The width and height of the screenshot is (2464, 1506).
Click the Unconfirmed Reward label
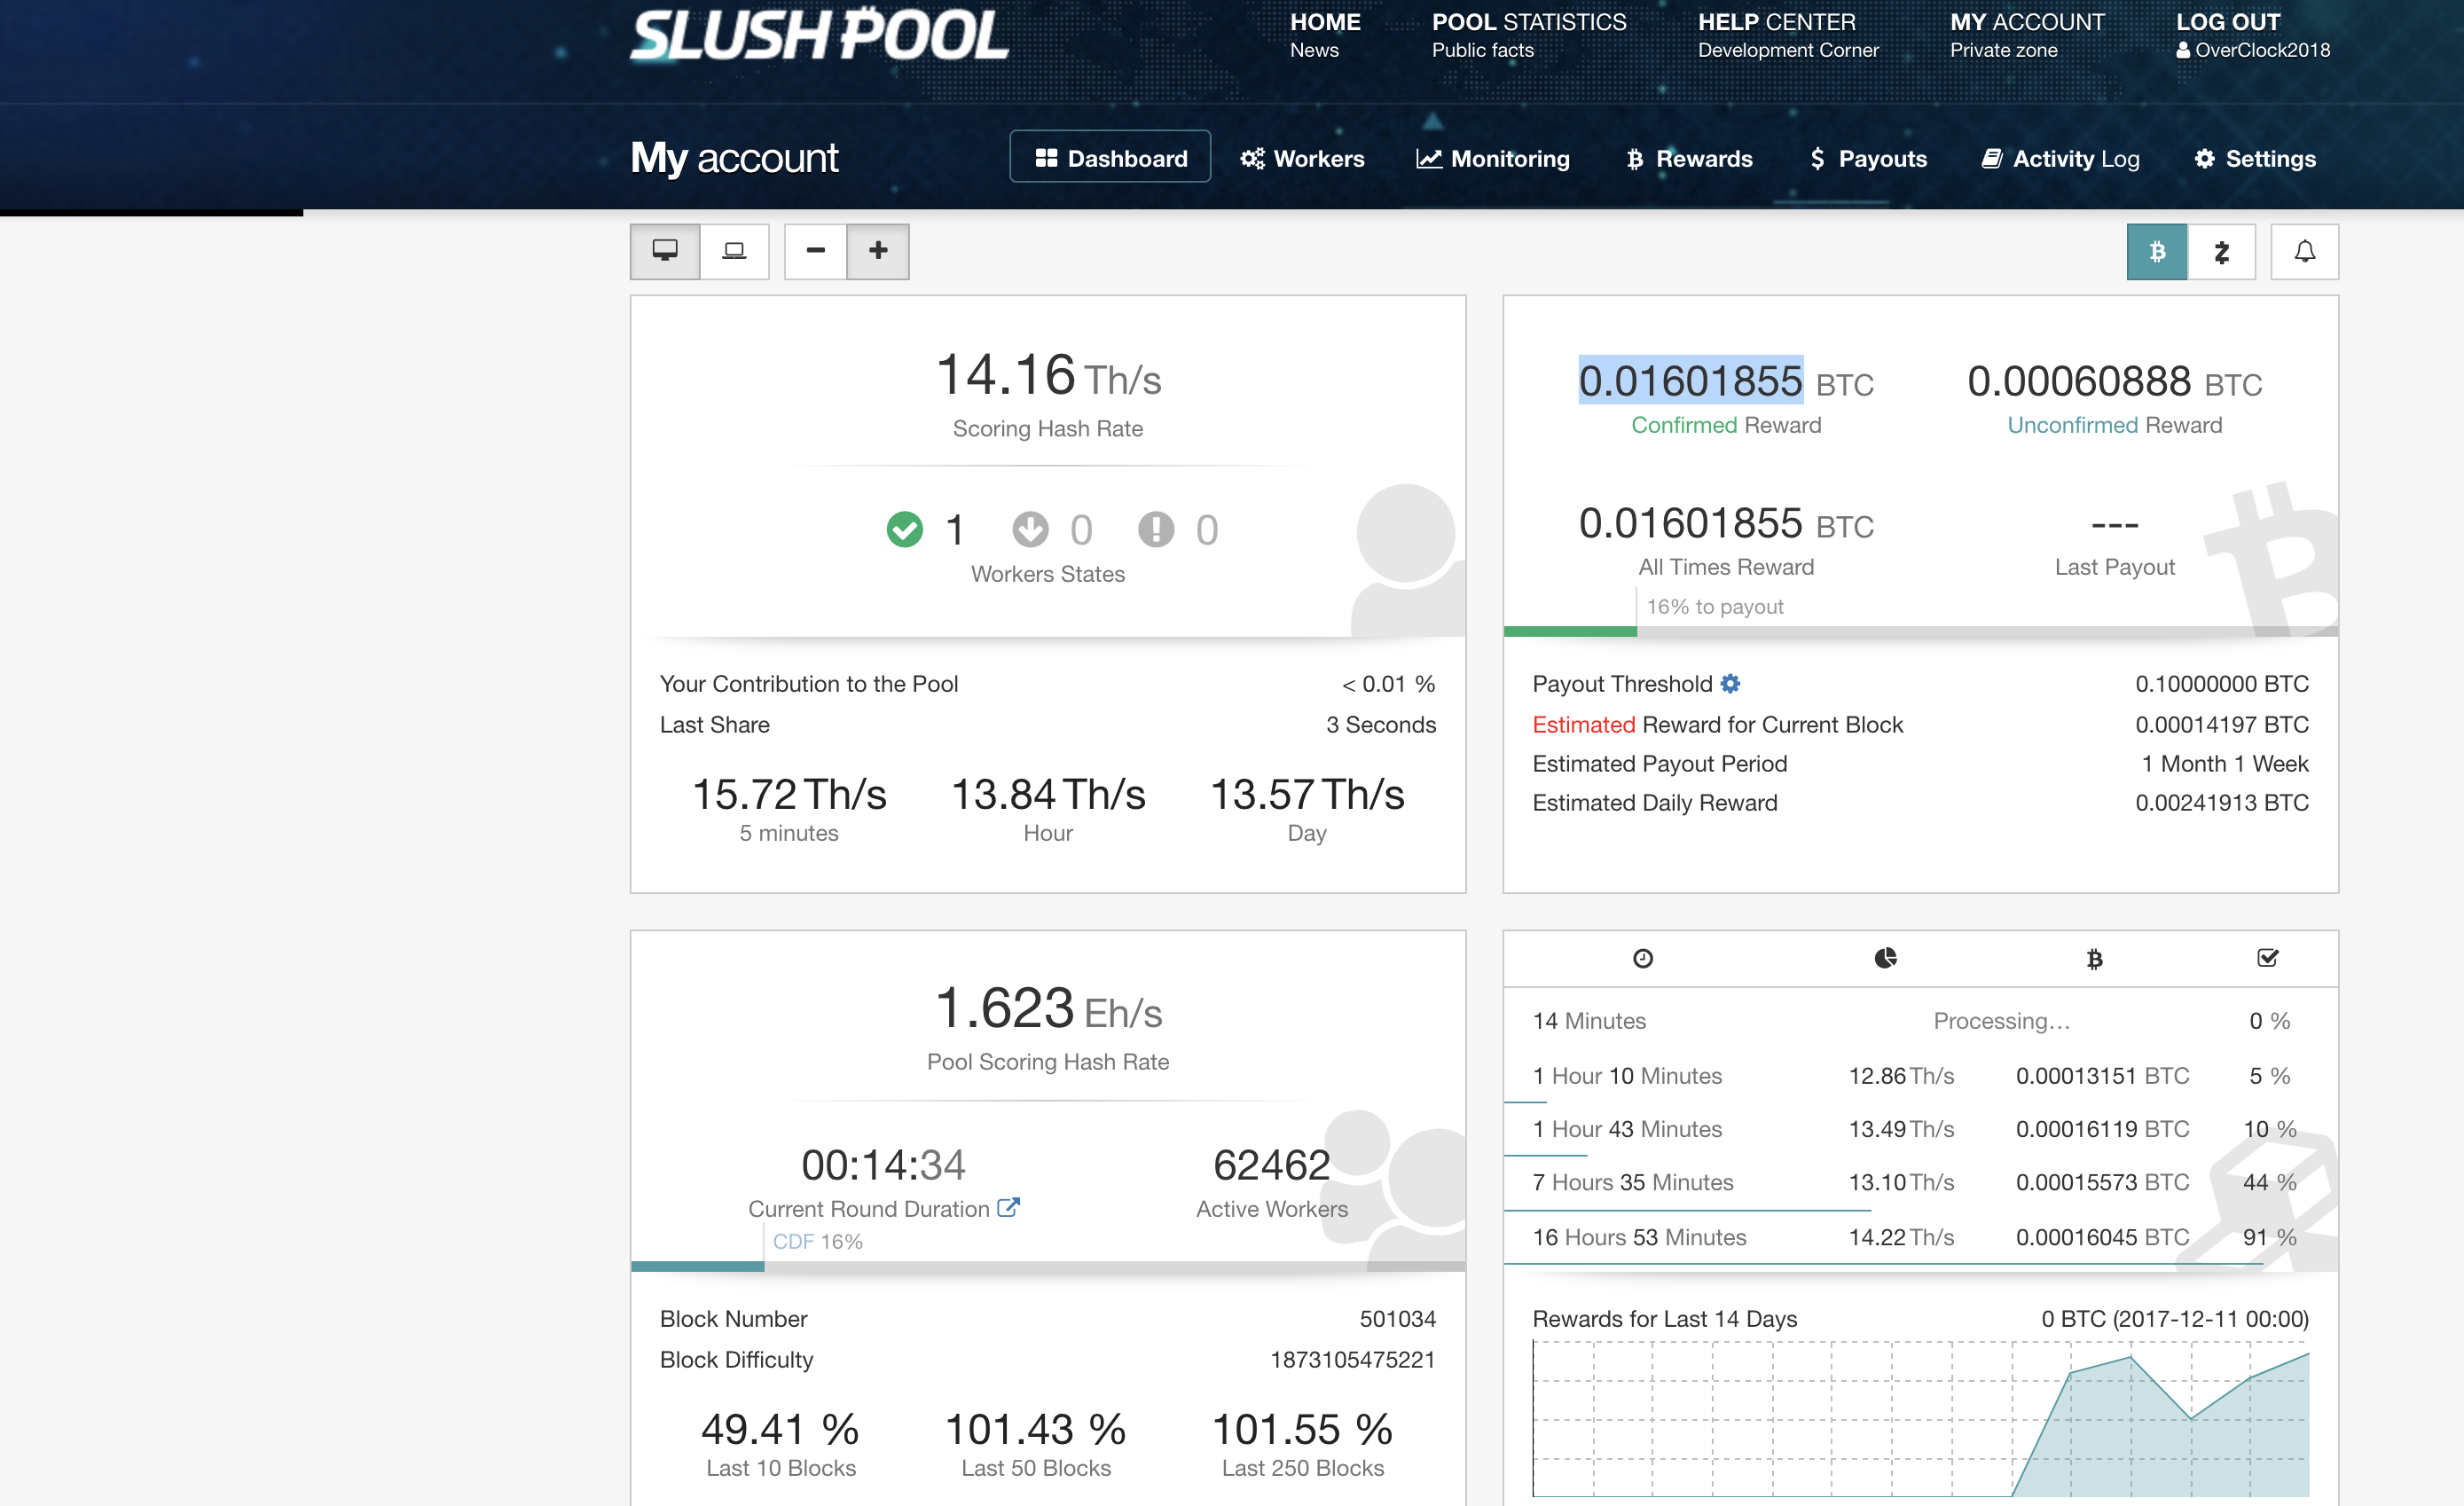tap(2114, 425)
